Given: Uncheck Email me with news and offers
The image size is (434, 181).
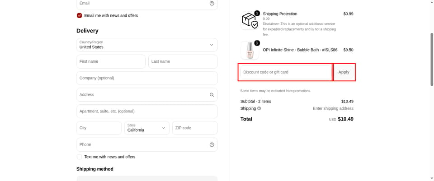Looking at the screenshot, I should [80, 15].
